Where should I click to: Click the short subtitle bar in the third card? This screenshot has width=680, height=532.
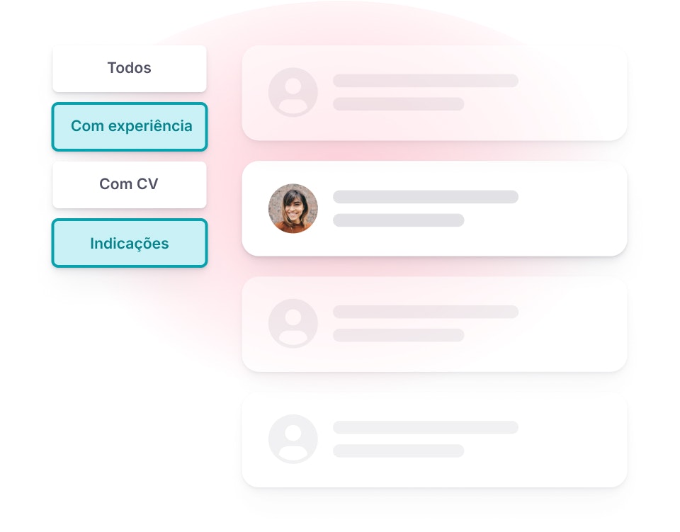tap(398, 335)
